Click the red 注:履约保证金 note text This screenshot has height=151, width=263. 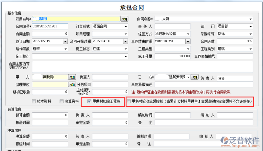181,92
